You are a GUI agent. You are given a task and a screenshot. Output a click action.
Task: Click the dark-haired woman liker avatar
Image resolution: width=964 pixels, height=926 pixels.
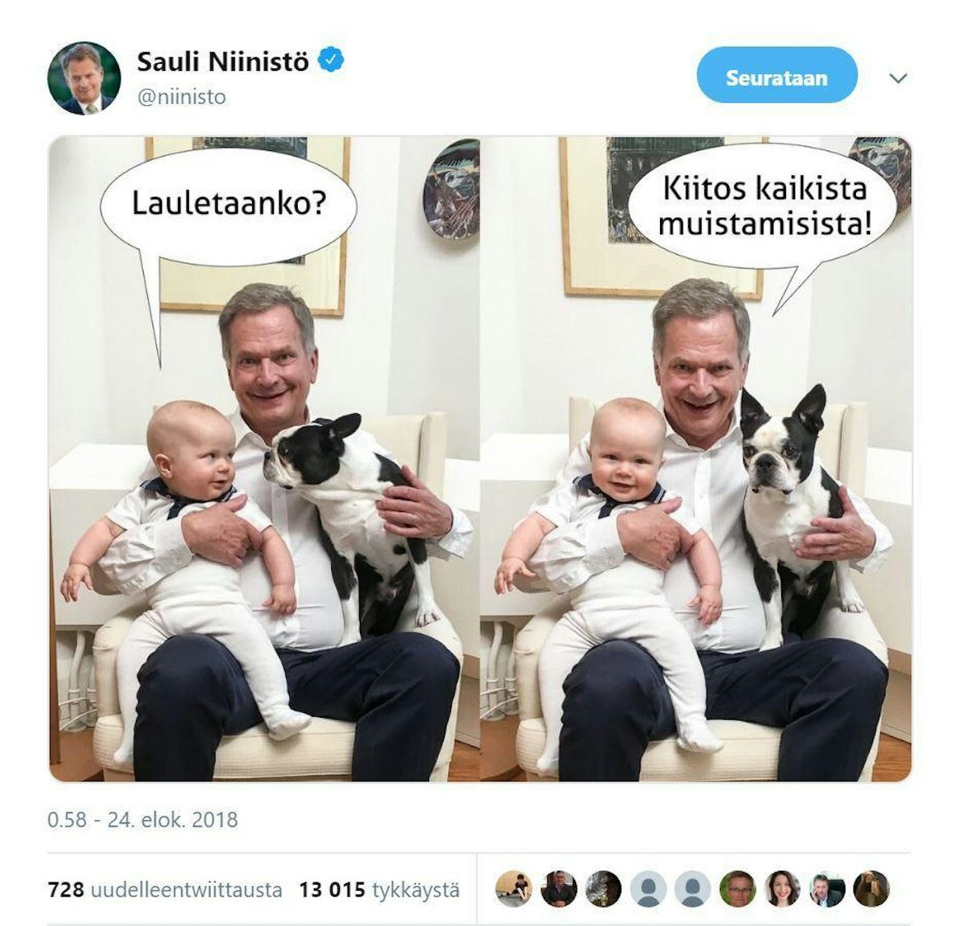tap(782, 889)
